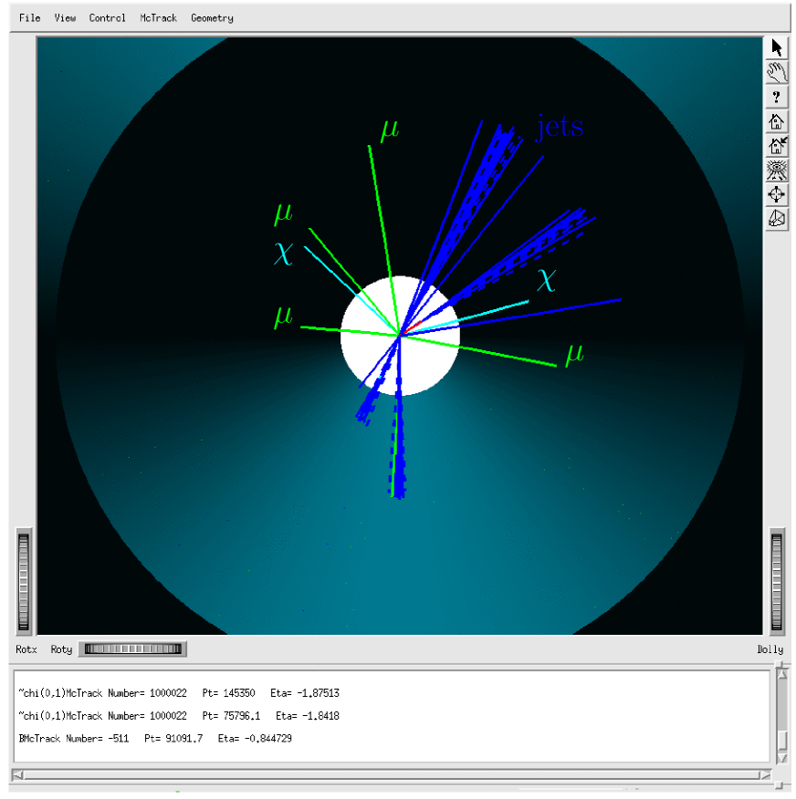Open viewer help with question mark icon
The height and width of the screenshot is (799, 796).
click(x=777, y=97)
